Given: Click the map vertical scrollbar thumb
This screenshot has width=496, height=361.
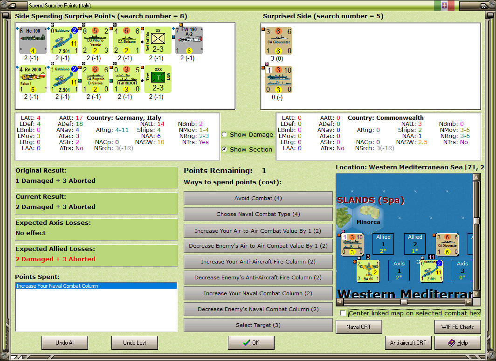Looking at the screenshot, I should (476, 221).
